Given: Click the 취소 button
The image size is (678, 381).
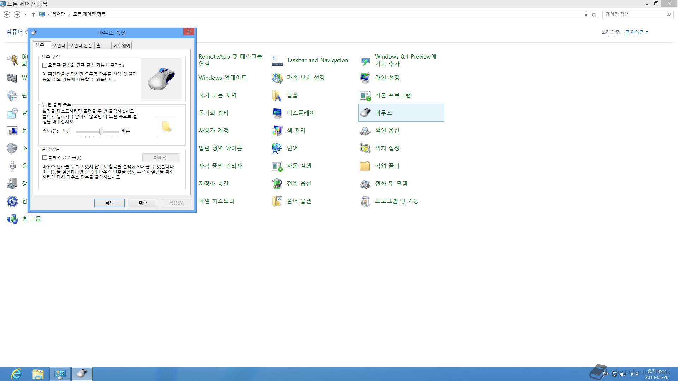Looking at the screenshot, I should (143, 203).
